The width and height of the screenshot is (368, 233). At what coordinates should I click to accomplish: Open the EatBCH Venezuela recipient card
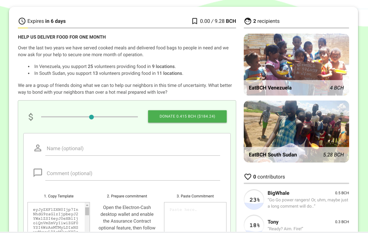click(x=296, y=65)
